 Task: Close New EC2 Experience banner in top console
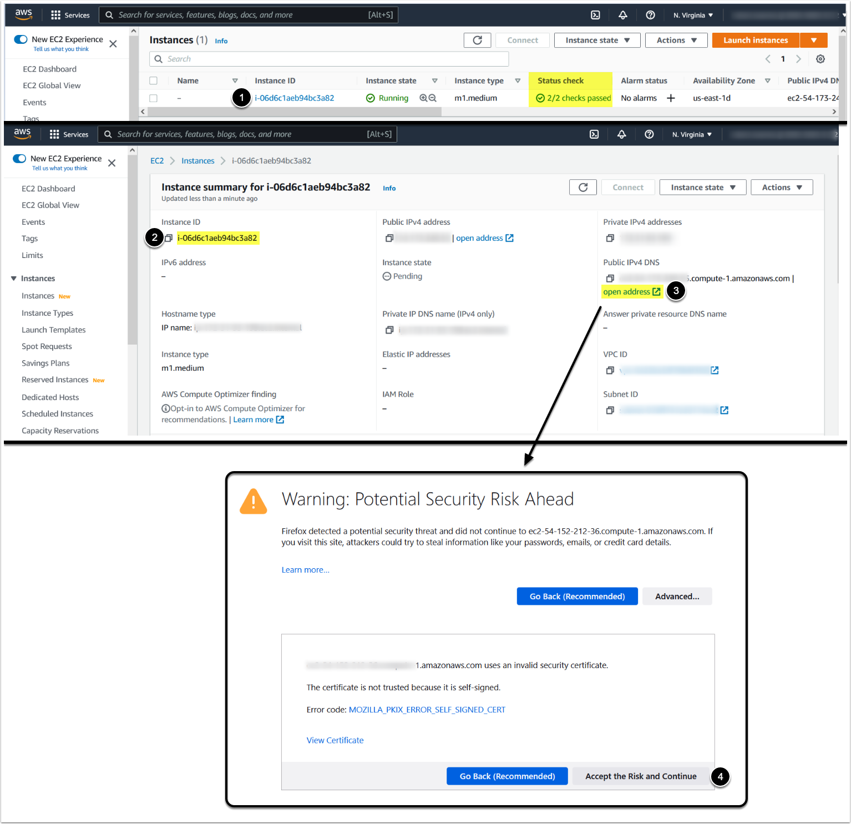coord(113,44)
